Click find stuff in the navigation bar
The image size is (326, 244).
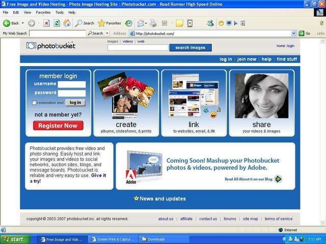(287, 59)
